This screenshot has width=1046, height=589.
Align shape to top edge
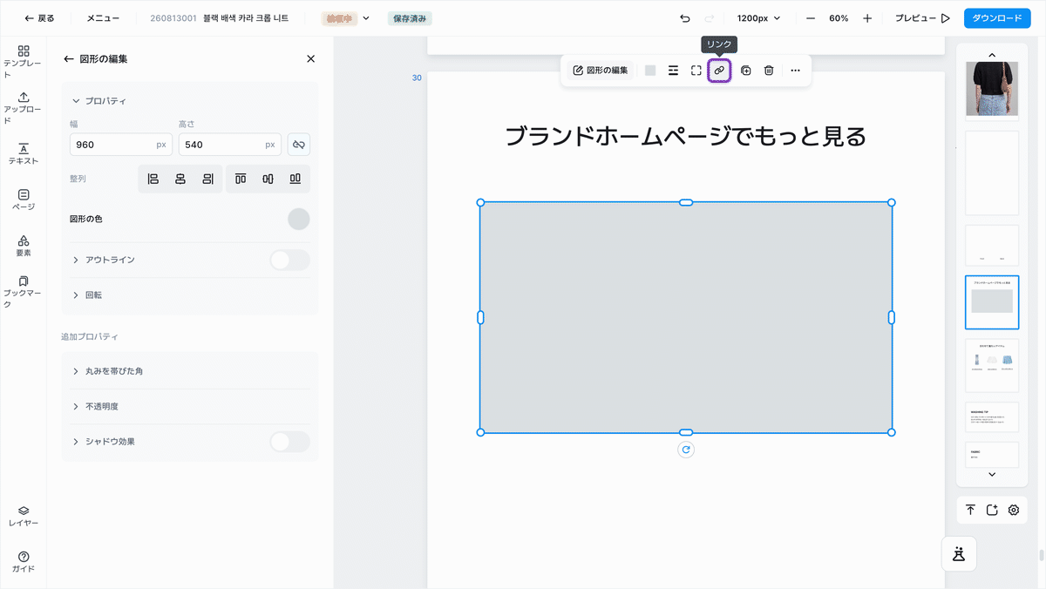(x=241, y=179)
